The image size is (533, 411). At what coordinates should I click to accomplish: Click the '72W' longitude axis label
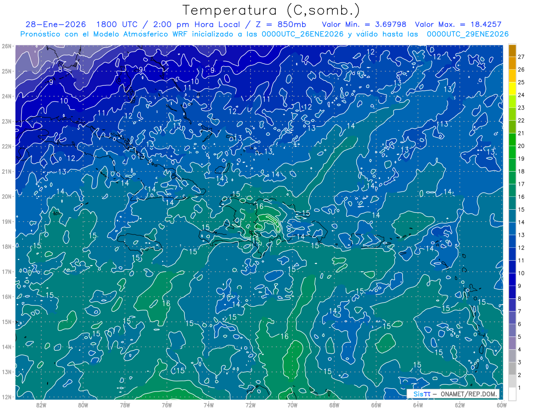[x=251, y=405]
